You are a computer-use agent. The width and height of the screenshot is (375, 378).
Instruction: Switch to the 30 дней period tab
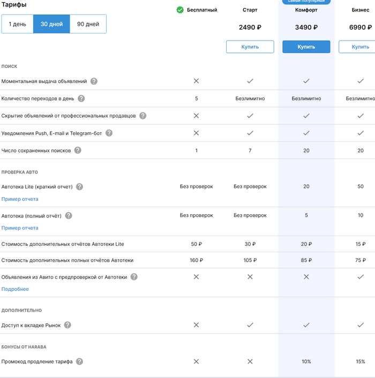(x=51, y=24)
